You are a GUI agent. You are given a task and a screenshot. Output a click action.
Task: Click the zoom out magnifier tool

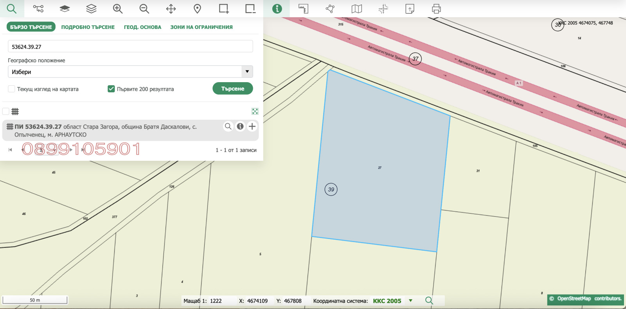pyautogui.click(x=144, y=9)
